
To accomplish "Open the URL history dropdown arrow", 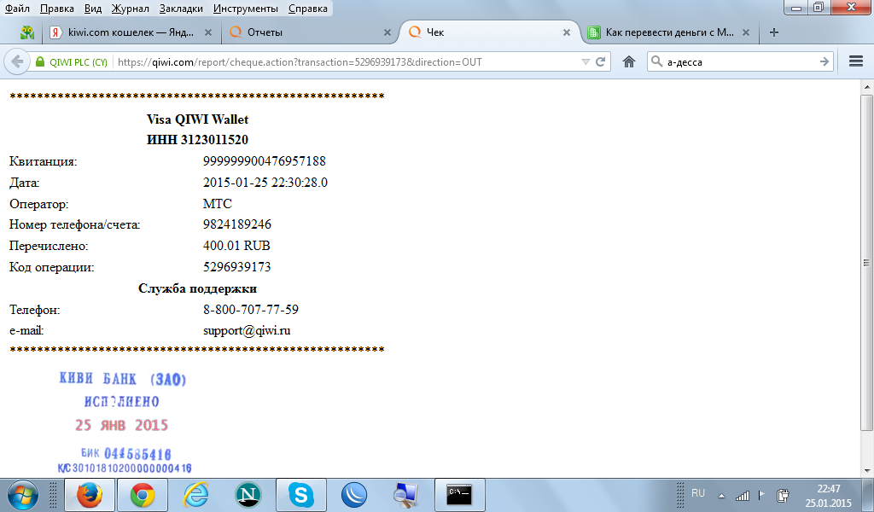I will pyautogui.click(x=586, y=61).
